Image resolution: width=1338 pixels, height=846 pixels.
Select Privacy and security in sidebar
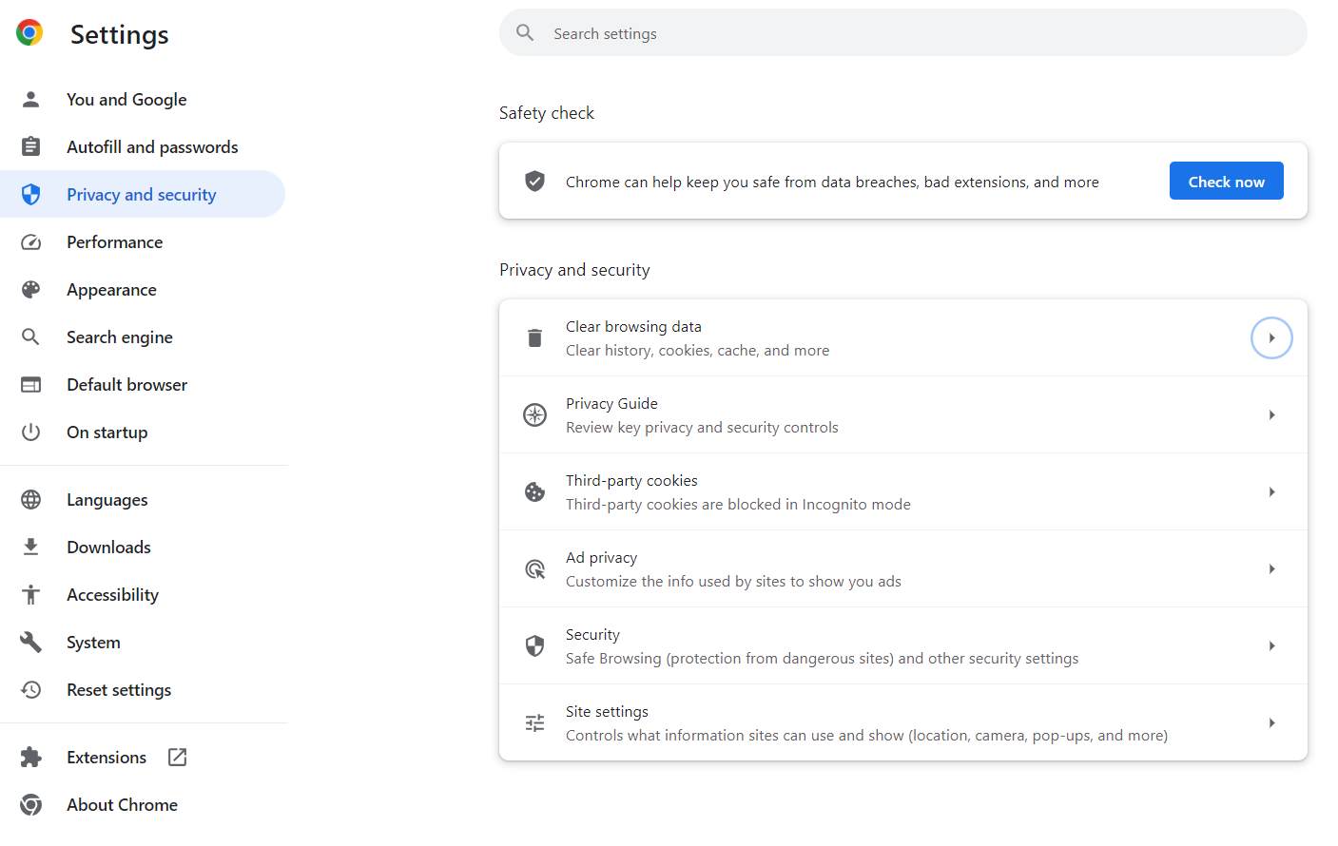pos(143,194)
